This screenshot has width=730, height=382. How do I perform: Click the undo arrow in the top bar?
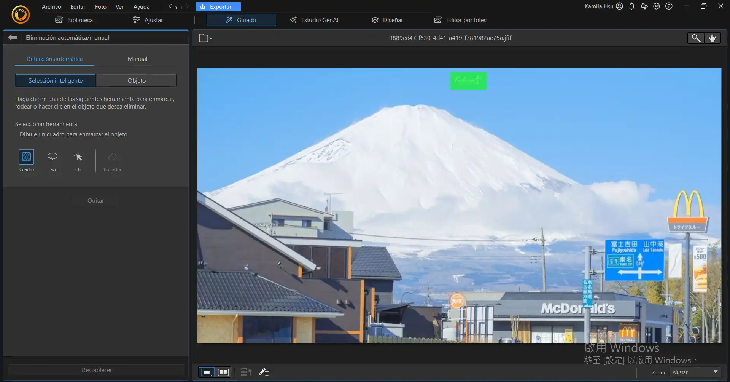[x=172, y=6]
